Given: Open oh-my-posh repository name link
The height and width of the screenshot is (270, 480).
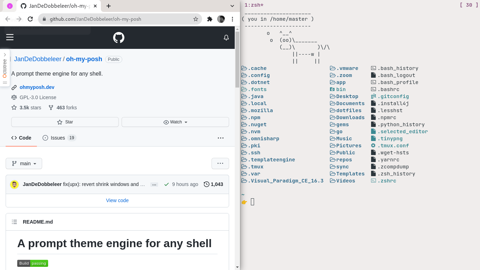Looking at the screenshot, I should click(84, 59).
